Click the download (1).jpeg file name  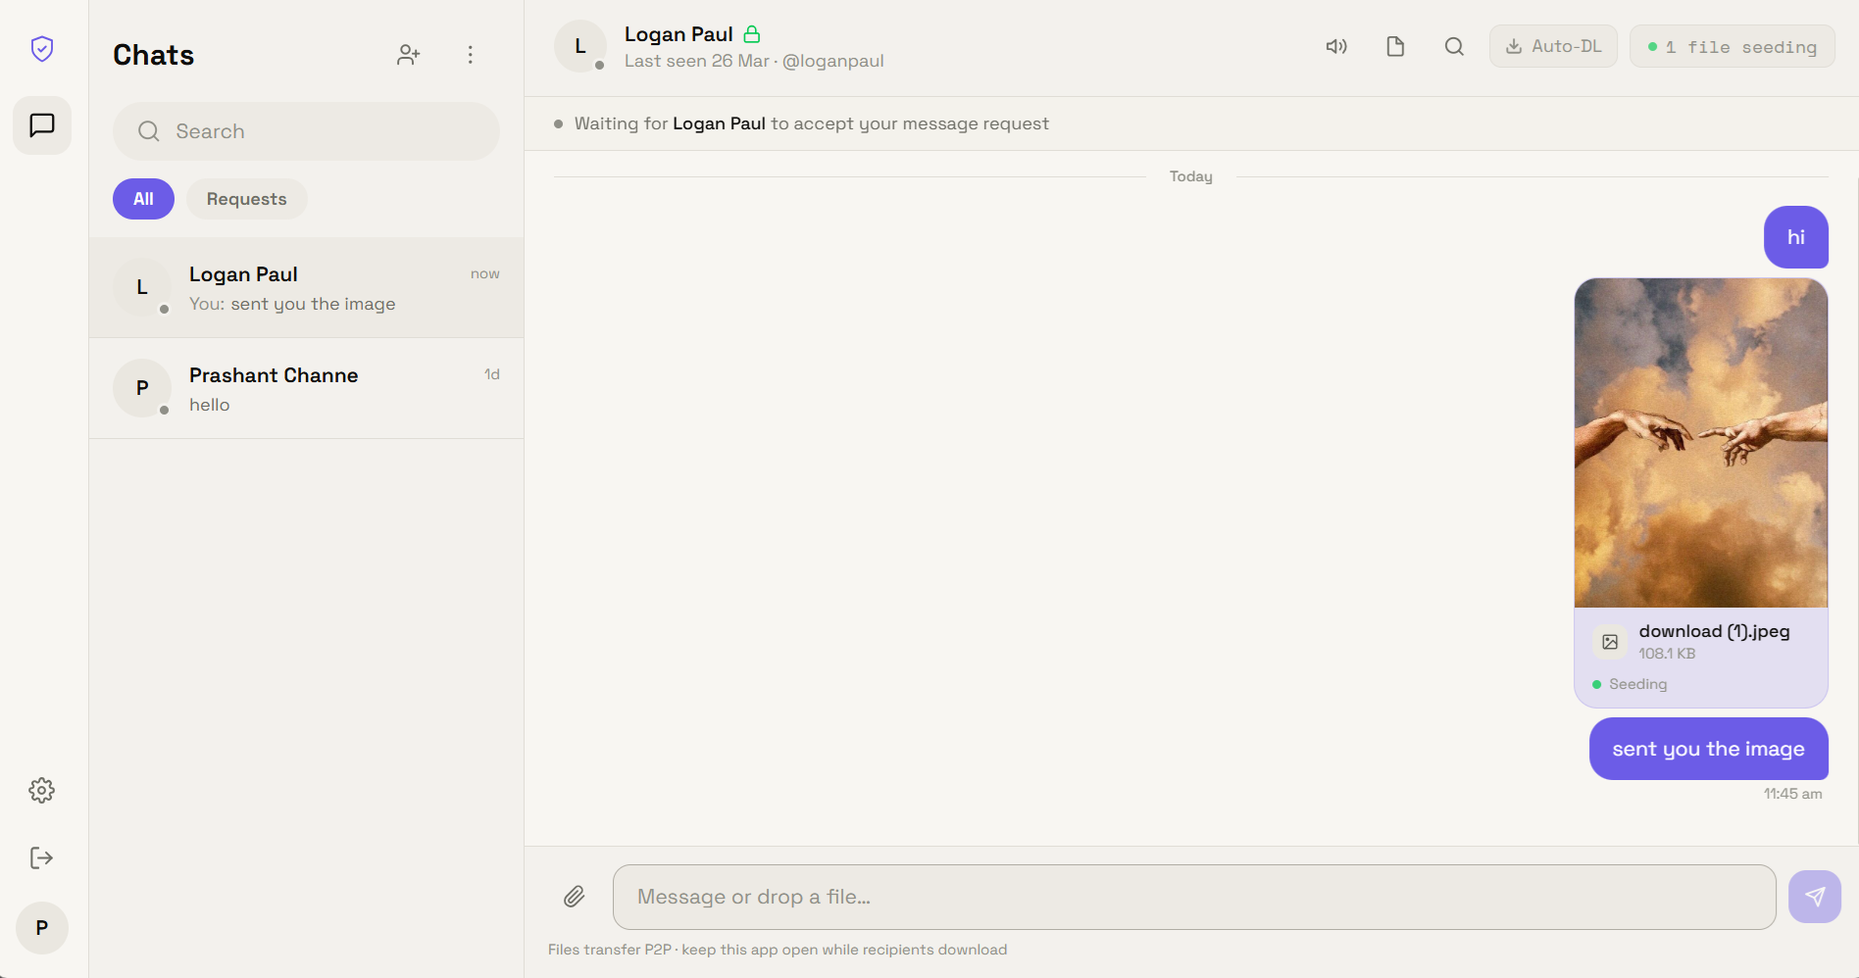[1715, 631]
